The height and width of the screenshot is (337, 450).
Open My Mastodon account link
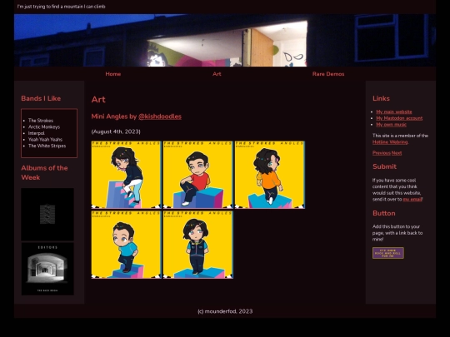(399, 118)
